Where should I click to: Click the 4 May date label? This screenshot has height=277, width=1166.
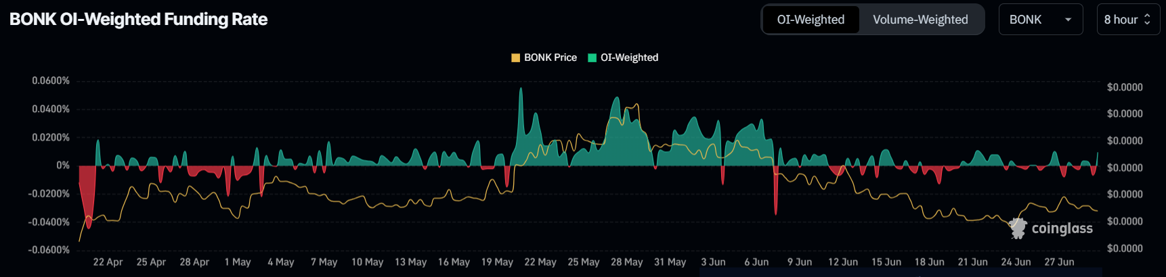(x=281, y=262)
